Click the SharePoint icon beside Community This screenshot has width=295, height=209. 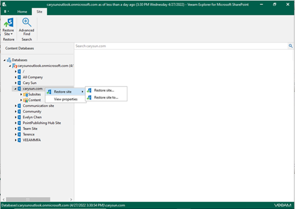pos(19,111)
